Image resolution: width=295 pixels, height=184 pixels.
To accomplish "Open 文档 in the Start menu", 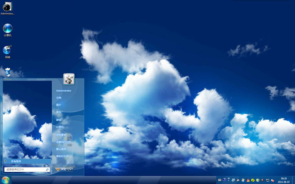I will click(x=59, y=98).
